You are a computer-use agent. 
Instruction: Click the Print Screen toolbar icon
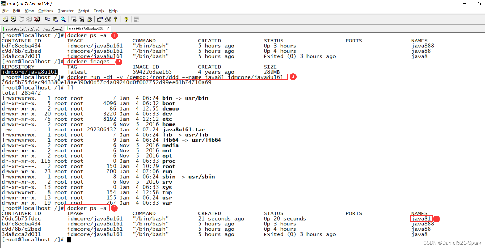[74, 19]
